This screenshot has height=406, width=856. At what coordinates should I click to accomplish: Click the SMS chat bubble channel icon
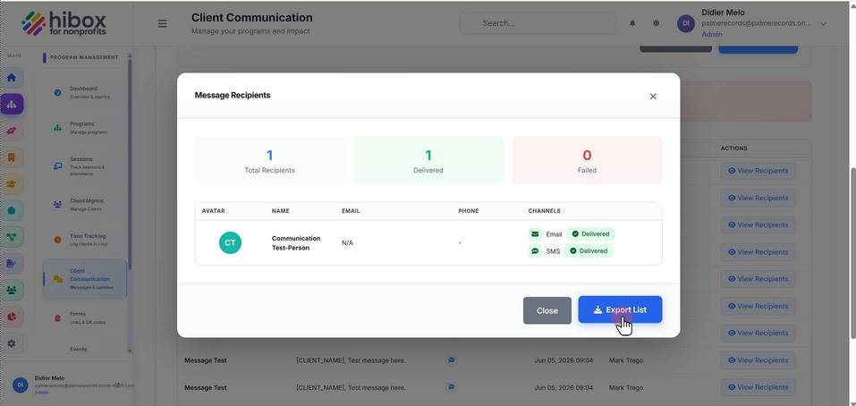click(x=535, y=251)
